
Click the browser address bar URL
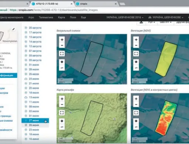54,10
